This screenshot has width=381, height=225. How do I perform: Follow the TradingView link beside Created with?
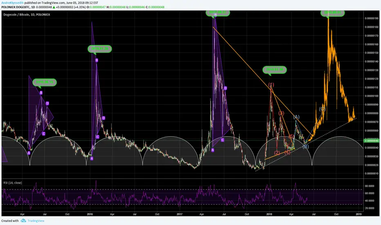click(x=36, y=221)
